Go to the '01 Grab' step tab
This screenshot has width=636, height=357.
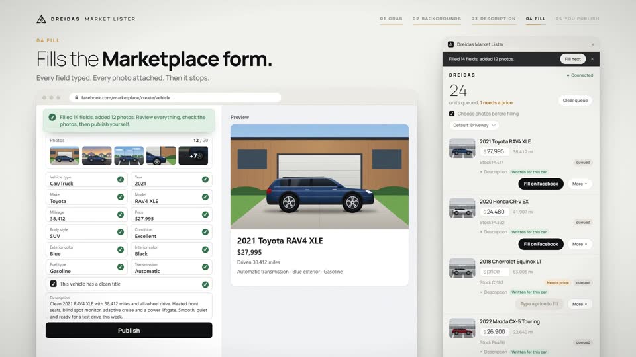(x=392, y=19)
